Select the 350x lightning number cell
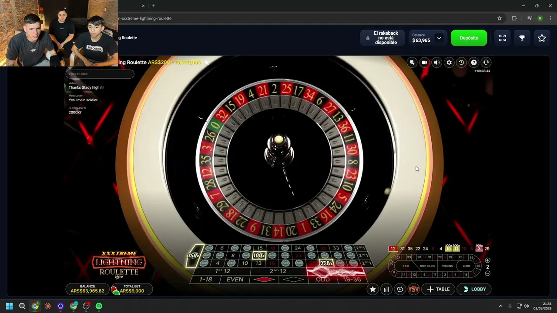This screenshot has height=313, width=557. 326,263
